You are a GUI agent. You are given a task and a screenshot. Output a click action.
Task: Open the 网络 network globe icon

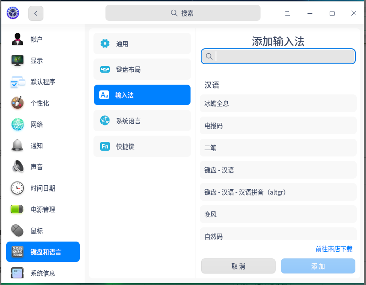[17, 125]
